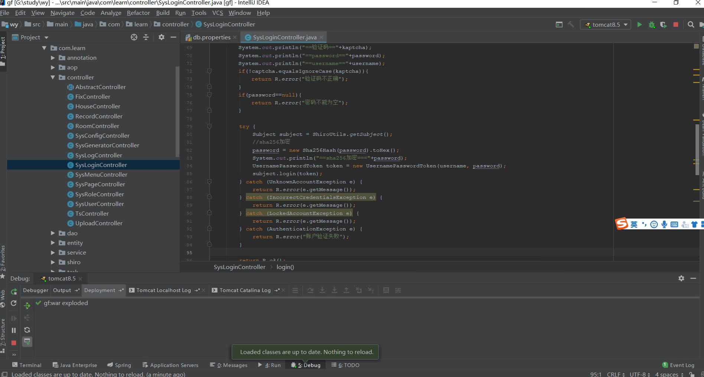This screenshot has height=377, width=704.
Task: Expand the annotation package folder
Action: pyautogui.click(x=53, y=58)
